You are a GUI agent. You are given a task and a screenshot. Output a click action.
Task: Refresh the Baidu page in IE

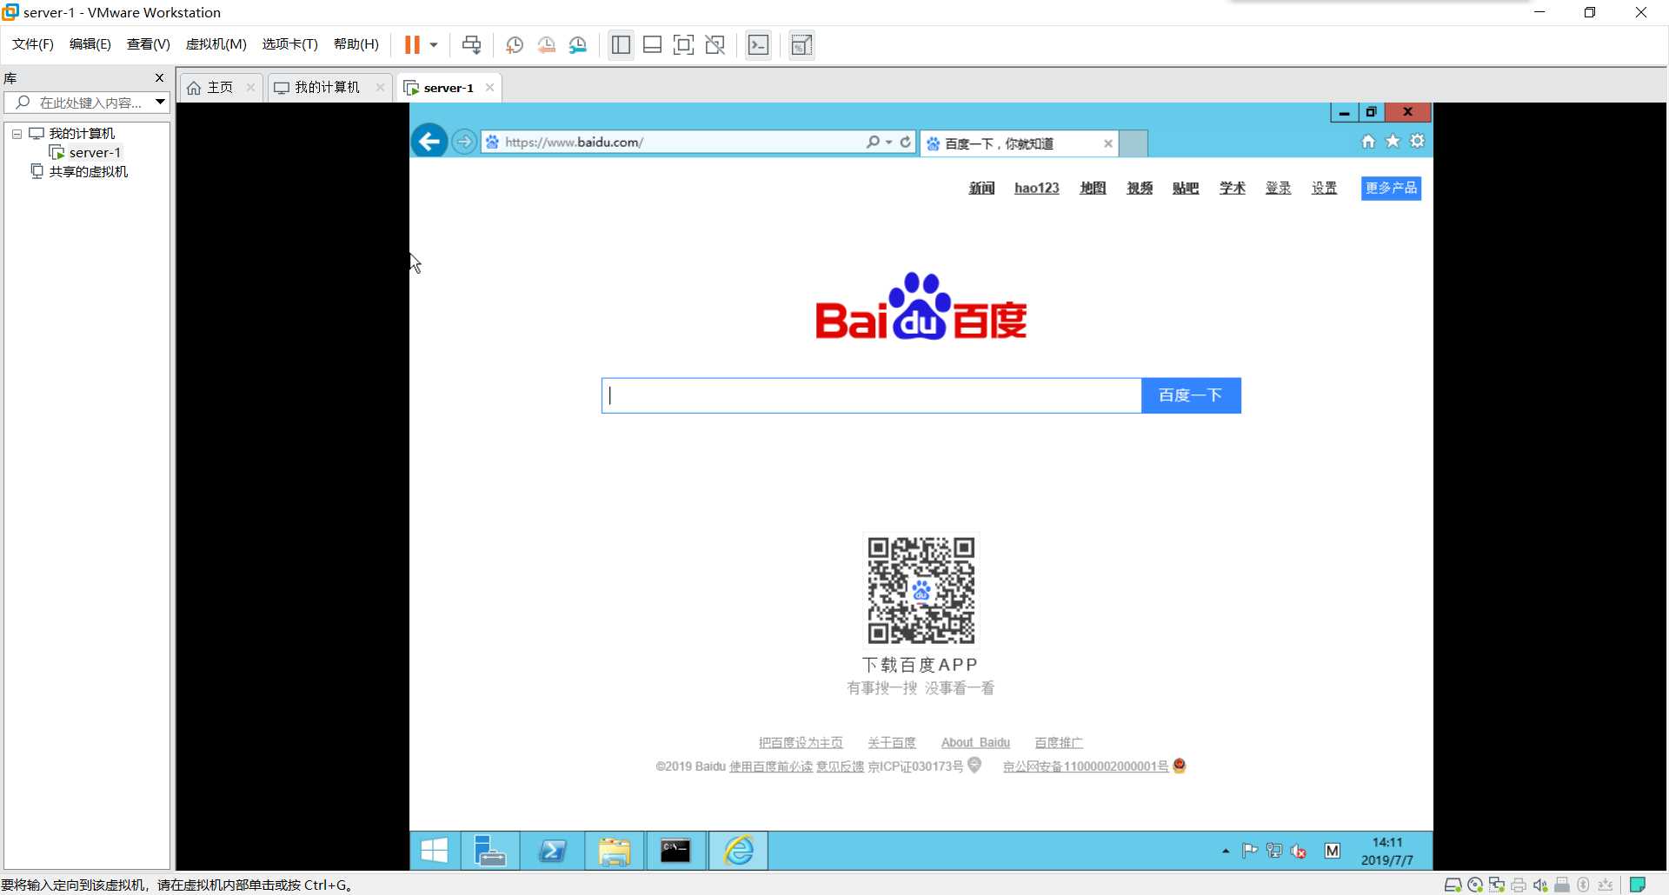click(906, 143)
